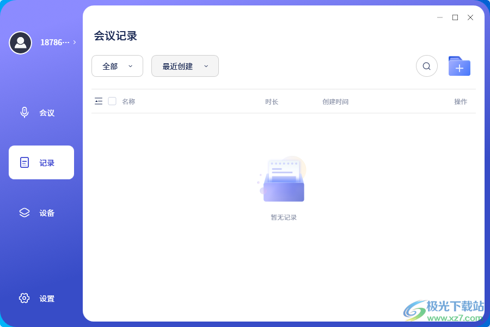Screen dimensions: 490x327
Task: Open profile by clicking the 18786 number
Action: coord(53,43)
